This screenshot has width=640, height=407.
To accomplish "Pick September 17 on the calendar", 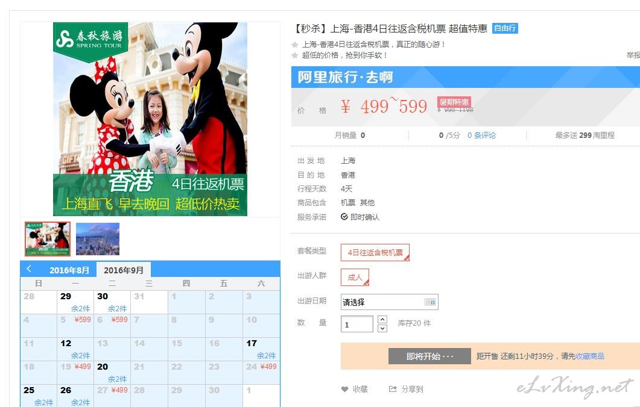I will pyautogui.click(x=261, y=349).
